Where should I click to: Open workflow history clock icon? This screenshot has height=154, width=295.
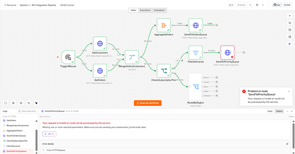point(257,5)
